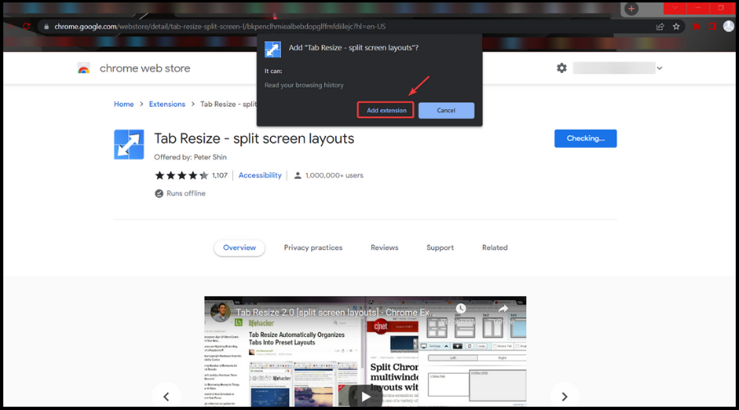Image resolution: width=739 pixels, height=410 pixels.
Task: Select the Overview tab
Action: click(240, 248)
